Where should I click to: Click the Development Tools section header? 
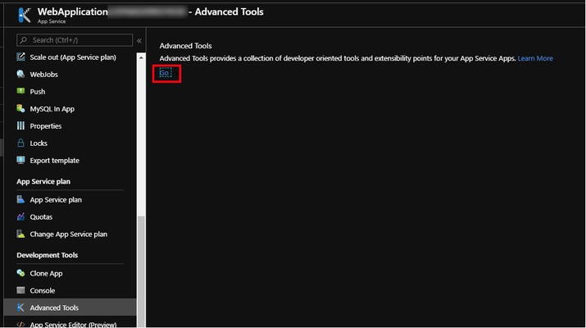coord(47,255)
